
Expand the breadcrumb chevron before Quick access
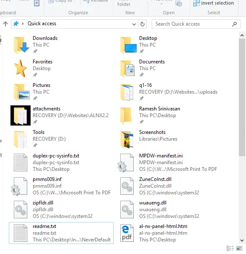[x=23, y=24]
